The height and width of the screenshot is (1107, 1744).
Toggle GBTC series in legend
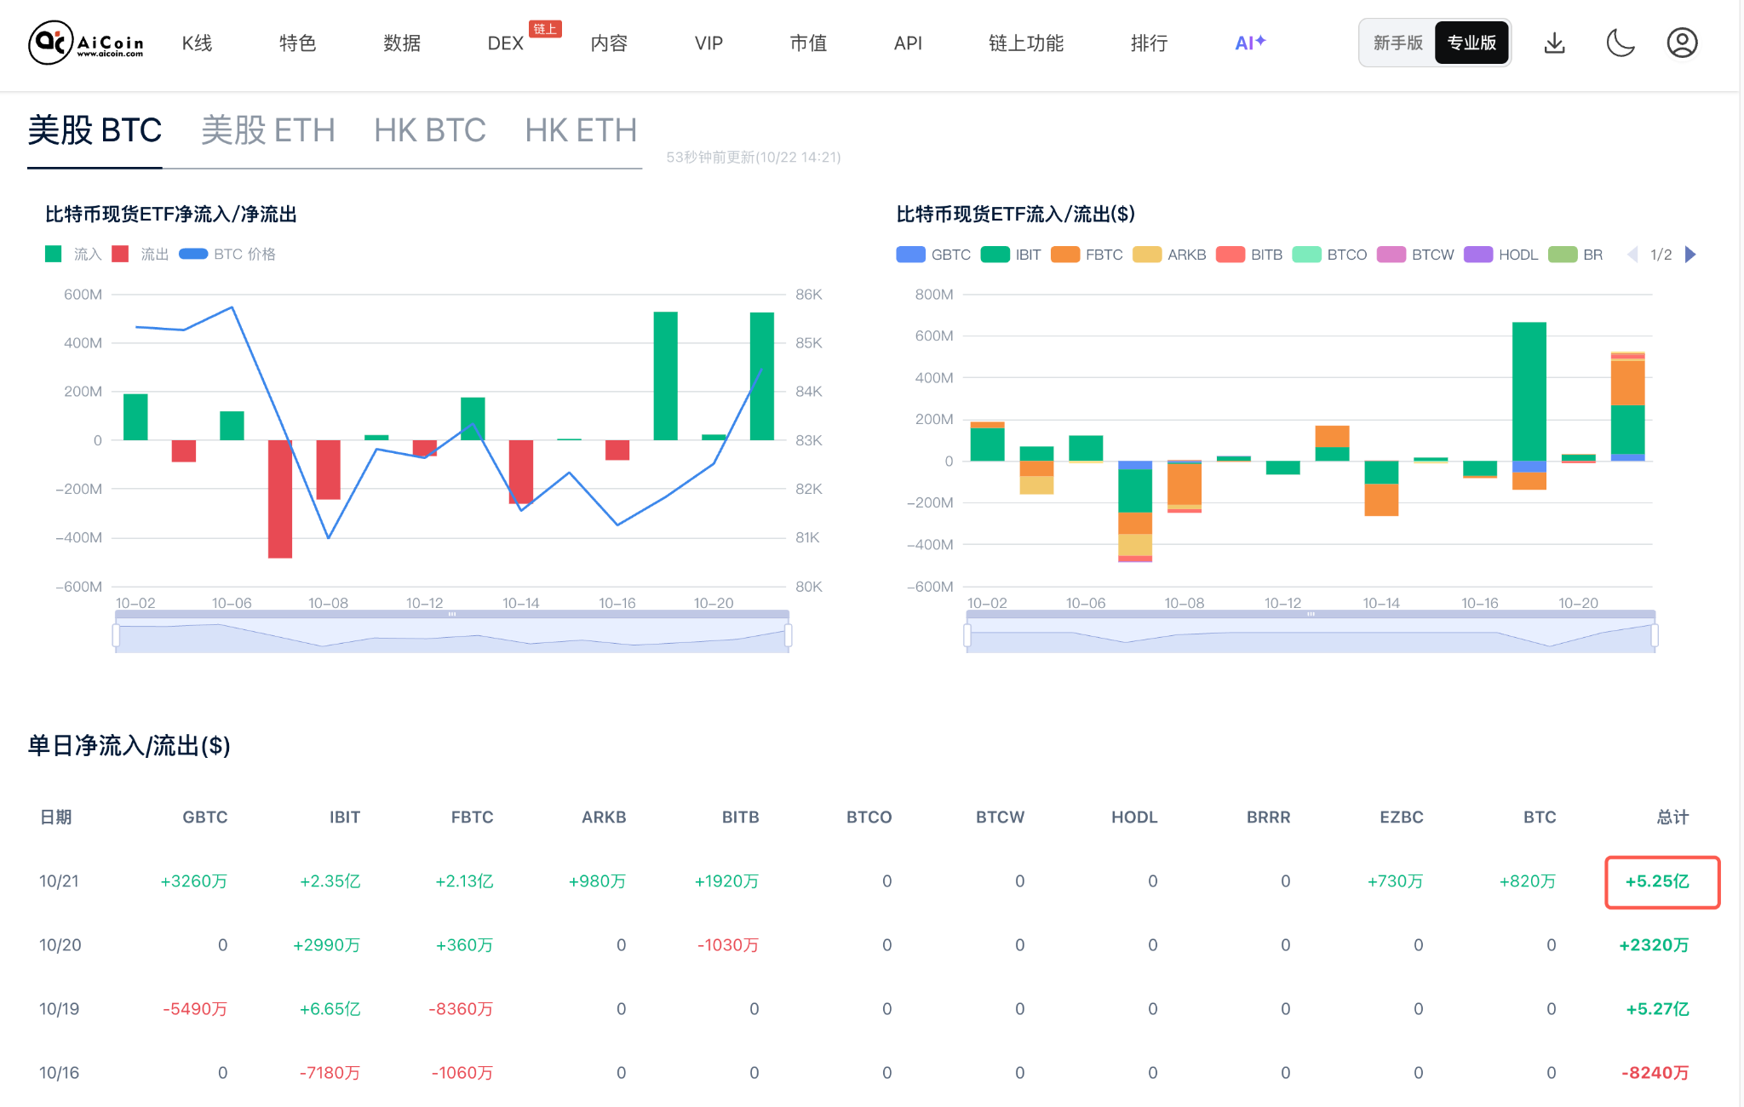point(933,255)
